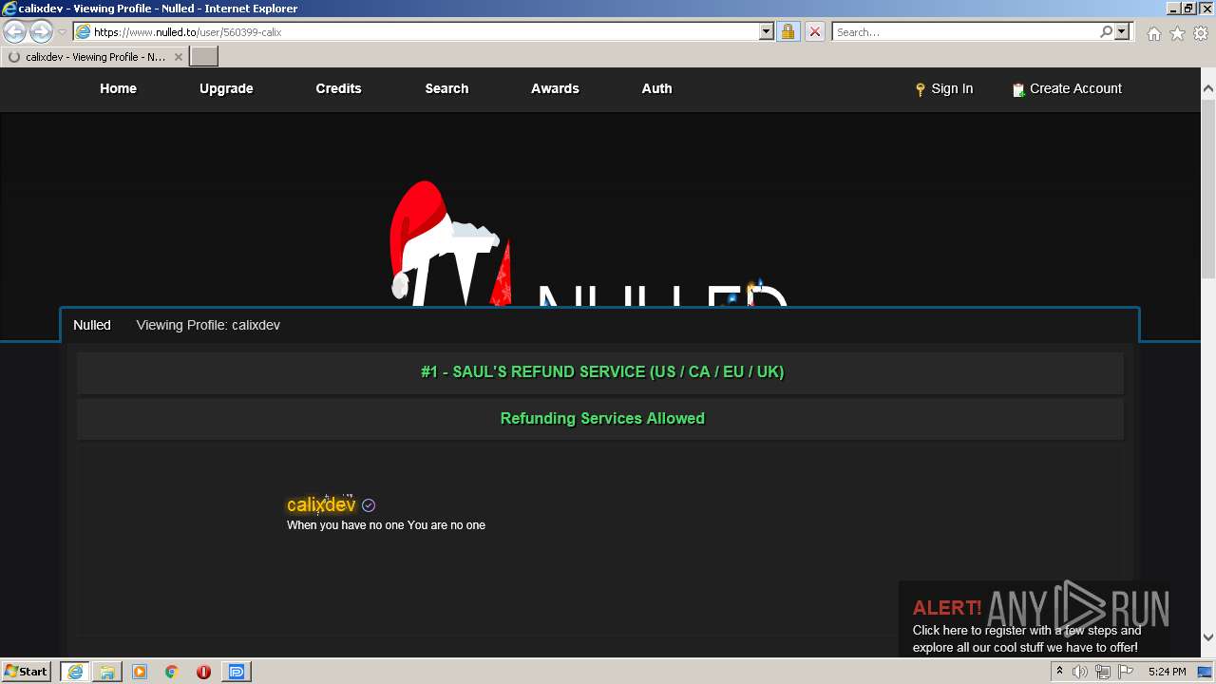Open the browser Tools gear icon

coord(1201,33)
